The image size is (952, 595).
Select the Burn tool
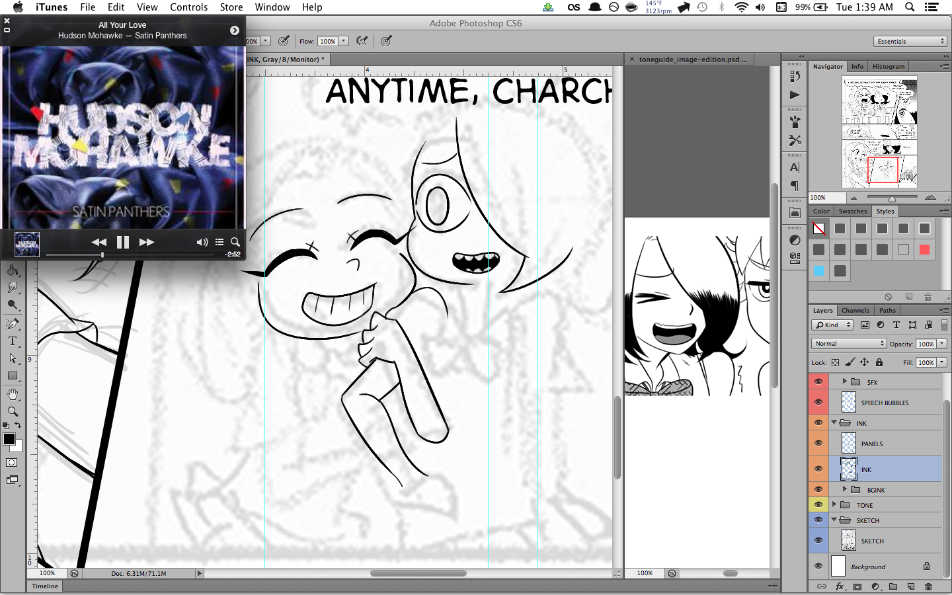pyautogui.click(x=13, y=305)
